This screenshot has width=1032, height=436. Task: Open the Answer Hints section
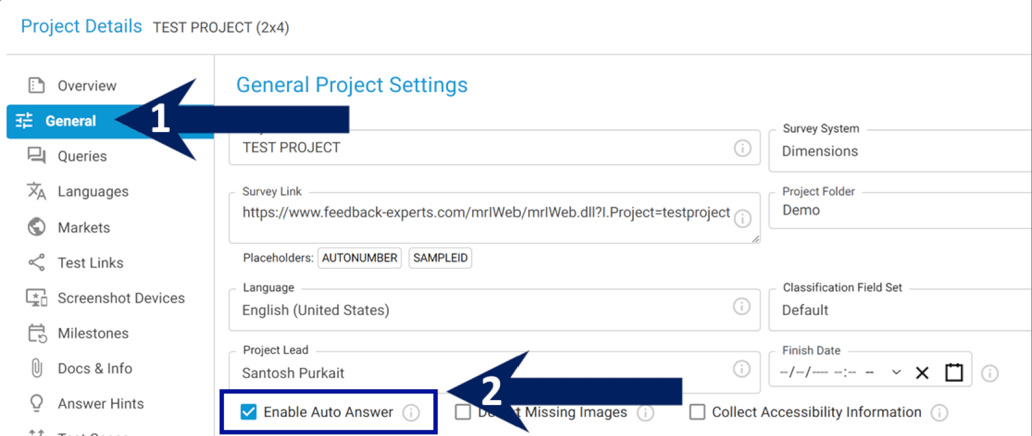point(100,404)
